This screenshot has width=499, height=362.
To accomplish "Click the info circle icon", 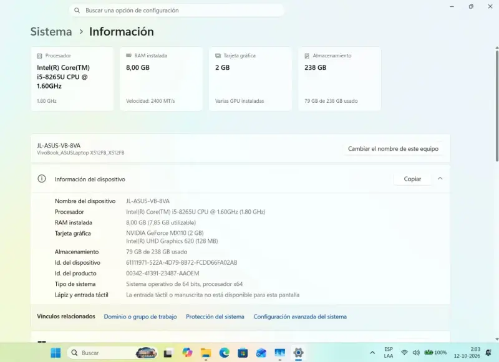I will (42, 179).
